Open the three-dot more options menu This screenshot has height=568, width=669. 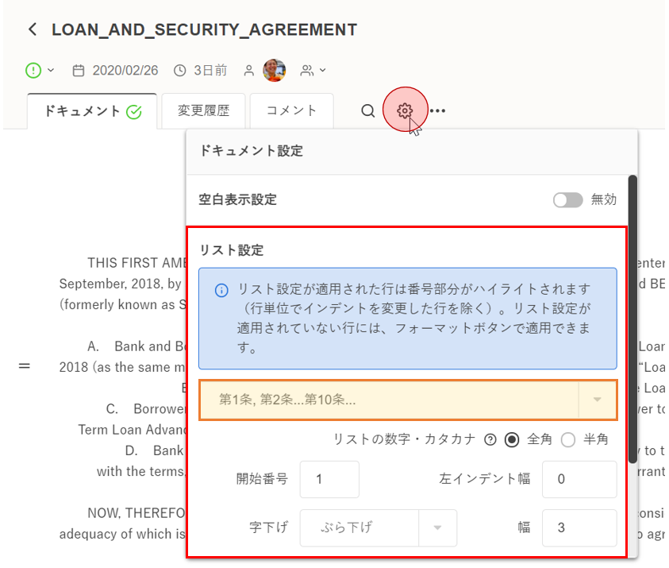437,111
